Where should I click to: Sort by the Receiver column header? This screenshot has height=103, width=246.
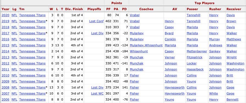(234, 9)
